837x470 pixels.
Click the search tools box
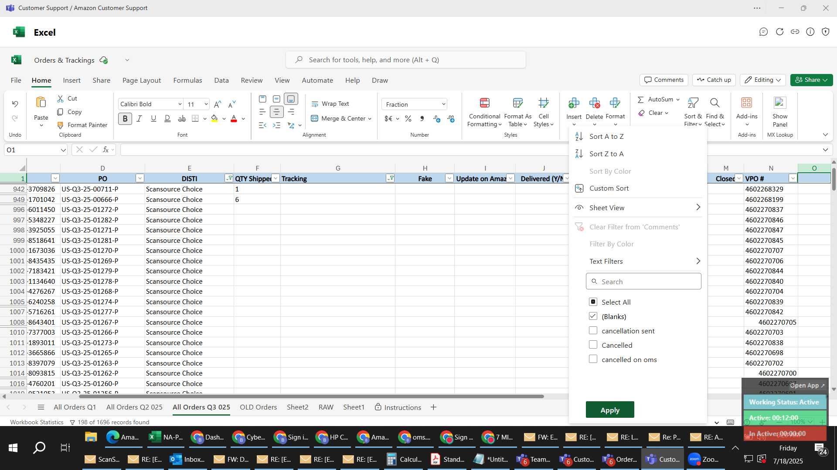click(x=405, y=60)
